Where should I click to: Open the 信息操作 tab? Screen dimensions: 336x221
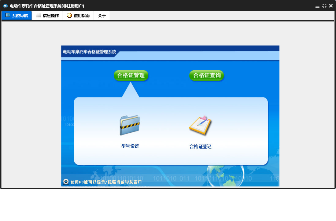(48, 15)
